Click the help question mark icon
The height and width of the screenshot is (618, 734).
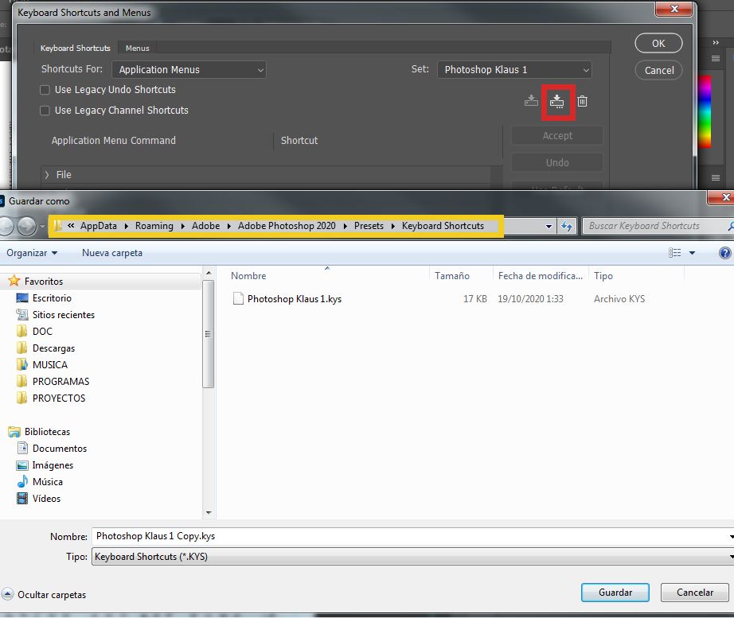point(724,253)
